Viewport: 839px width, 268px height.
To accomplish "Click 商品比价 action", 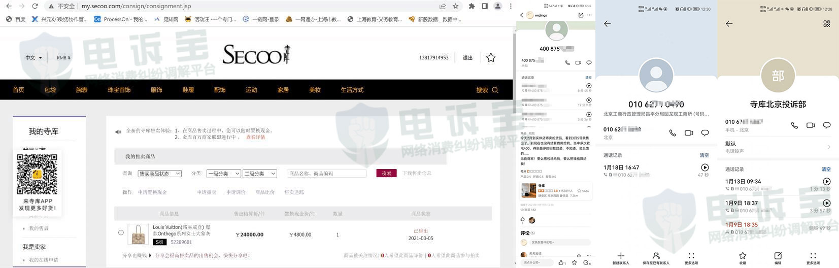I will coord(265,192).
